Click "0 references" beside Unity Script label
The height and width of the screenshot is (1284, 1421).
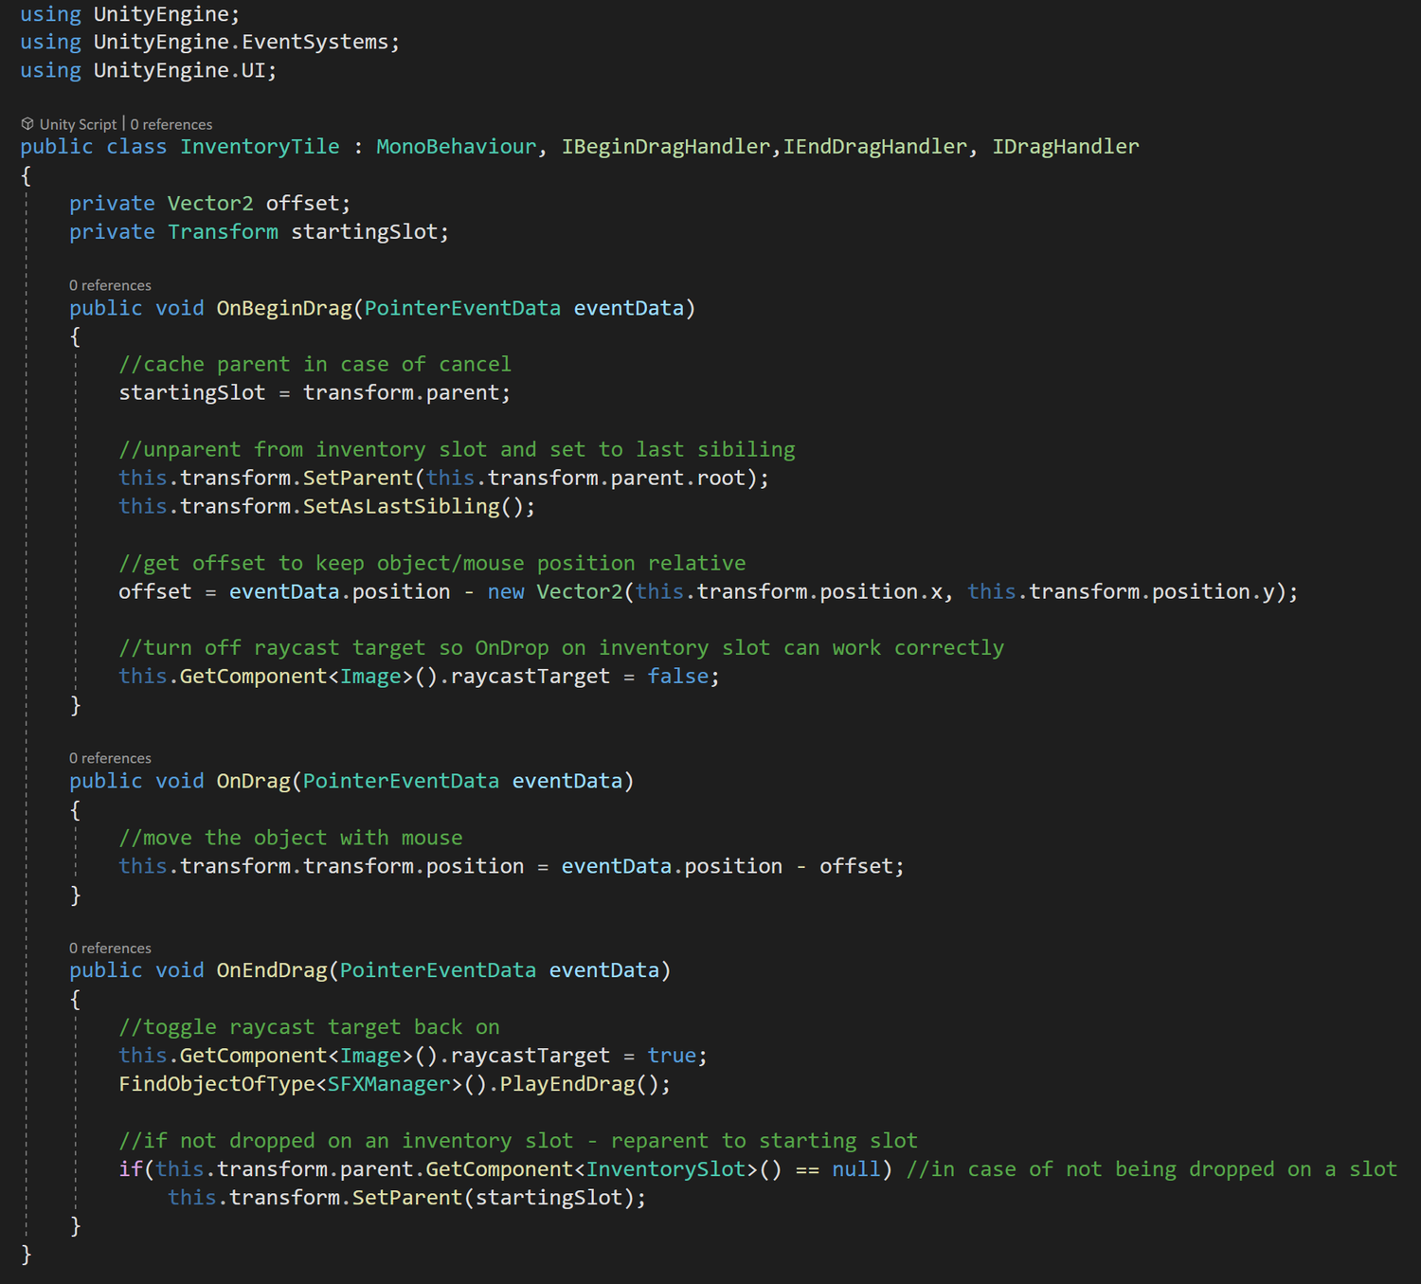[171, 123]
